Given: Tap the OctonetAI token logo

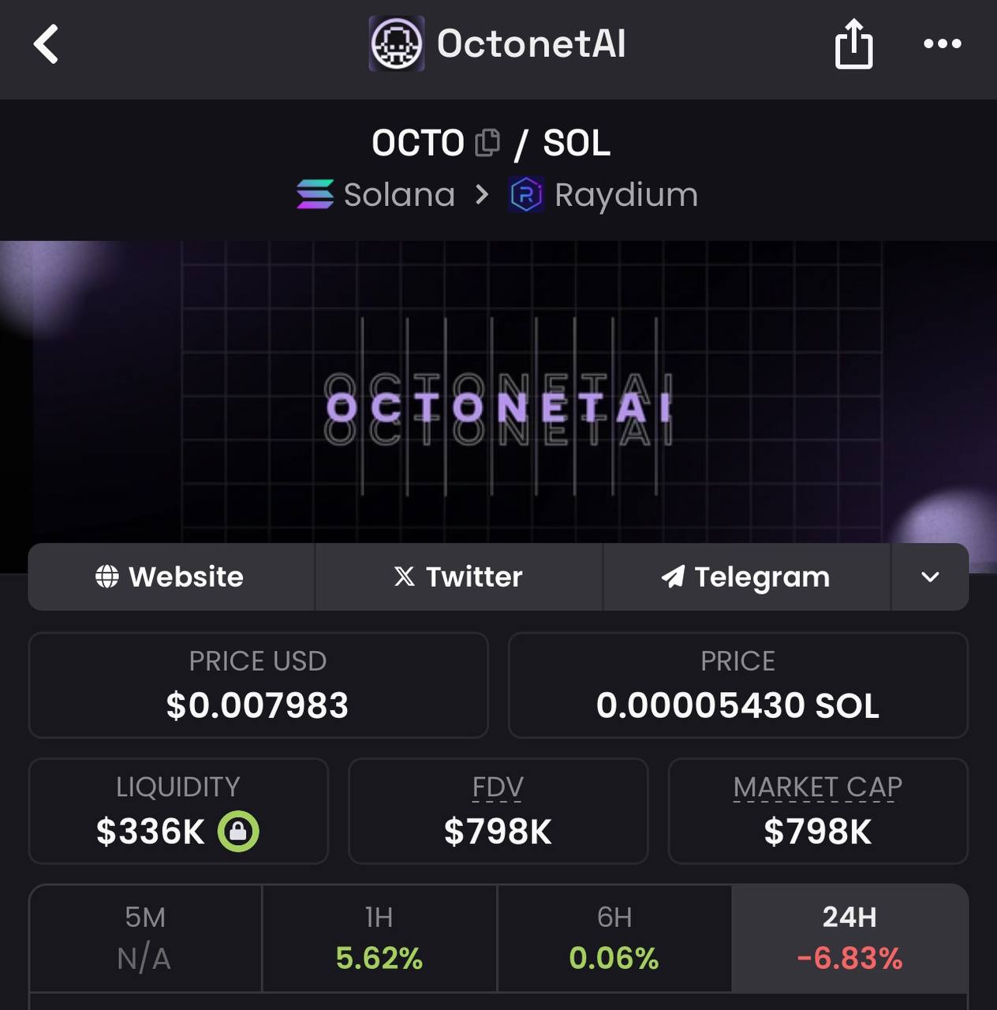Looking at the screenshot, I should [397, 44].
